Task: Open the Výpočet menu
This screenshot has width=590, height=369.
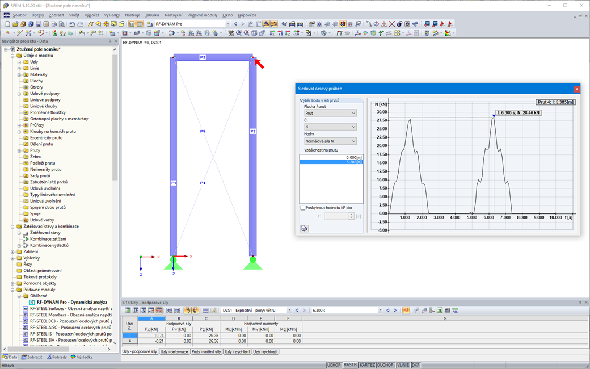Action: click(x=92, y=15)
